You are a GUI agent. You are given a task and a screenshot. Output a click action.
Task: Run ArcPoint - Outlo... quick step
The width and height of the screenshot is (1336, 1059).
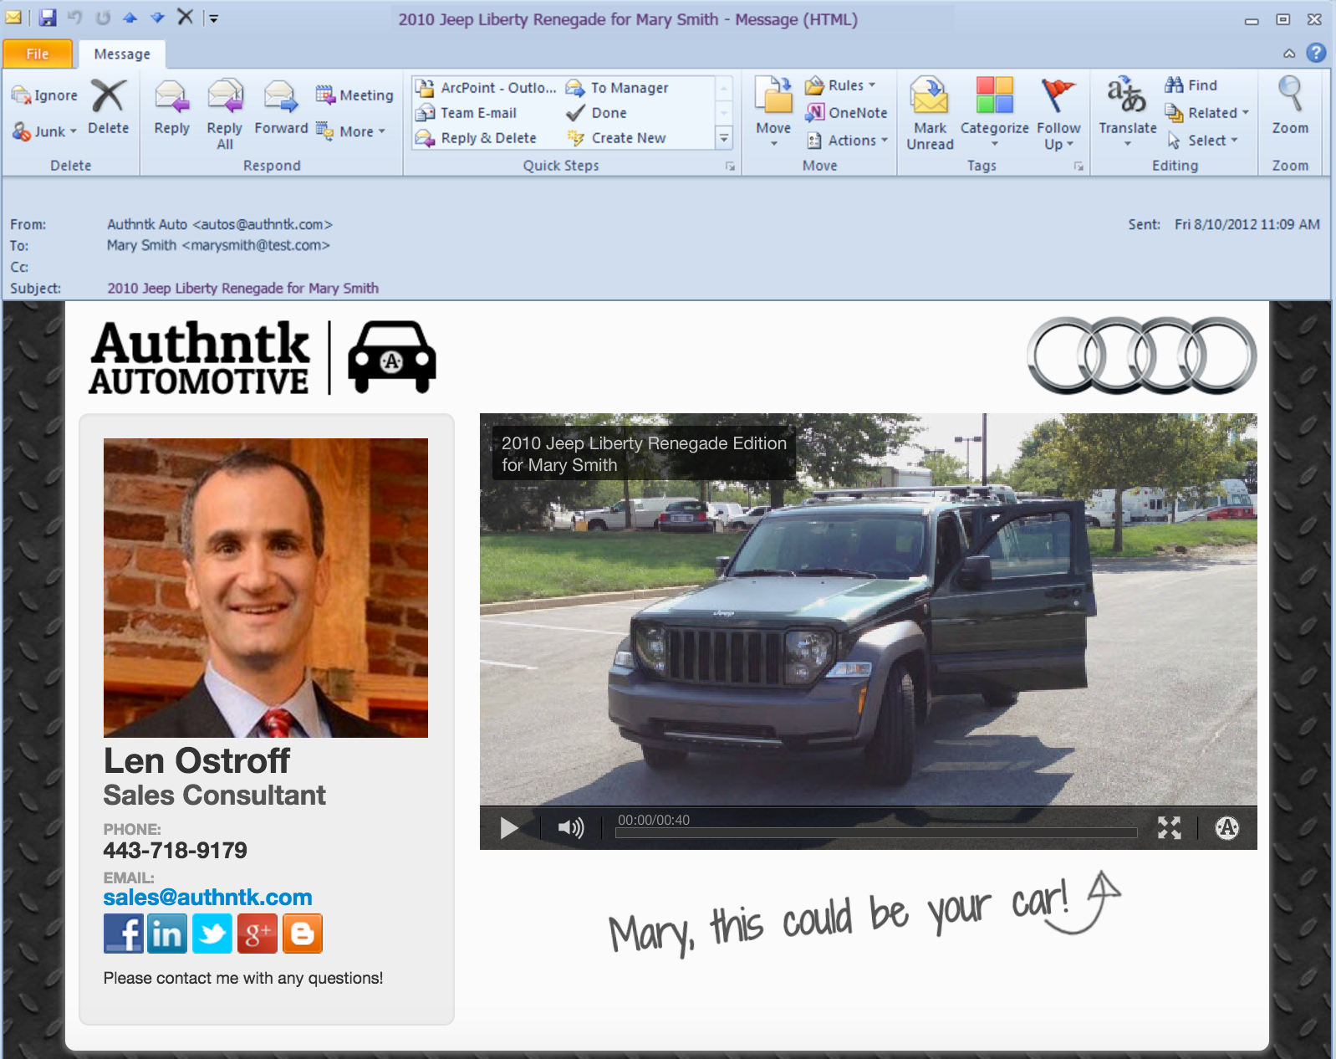coord(487,88)
